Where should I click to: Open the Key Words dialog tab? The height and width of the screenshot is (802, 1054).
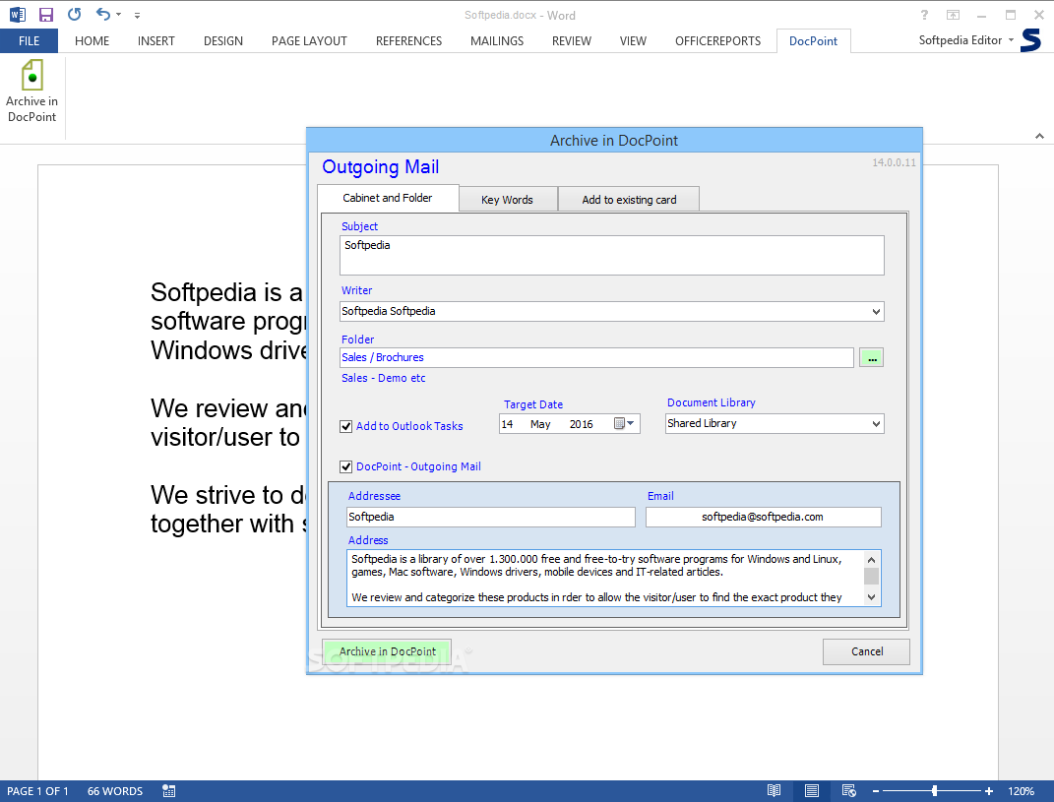[x=508, y=200]
